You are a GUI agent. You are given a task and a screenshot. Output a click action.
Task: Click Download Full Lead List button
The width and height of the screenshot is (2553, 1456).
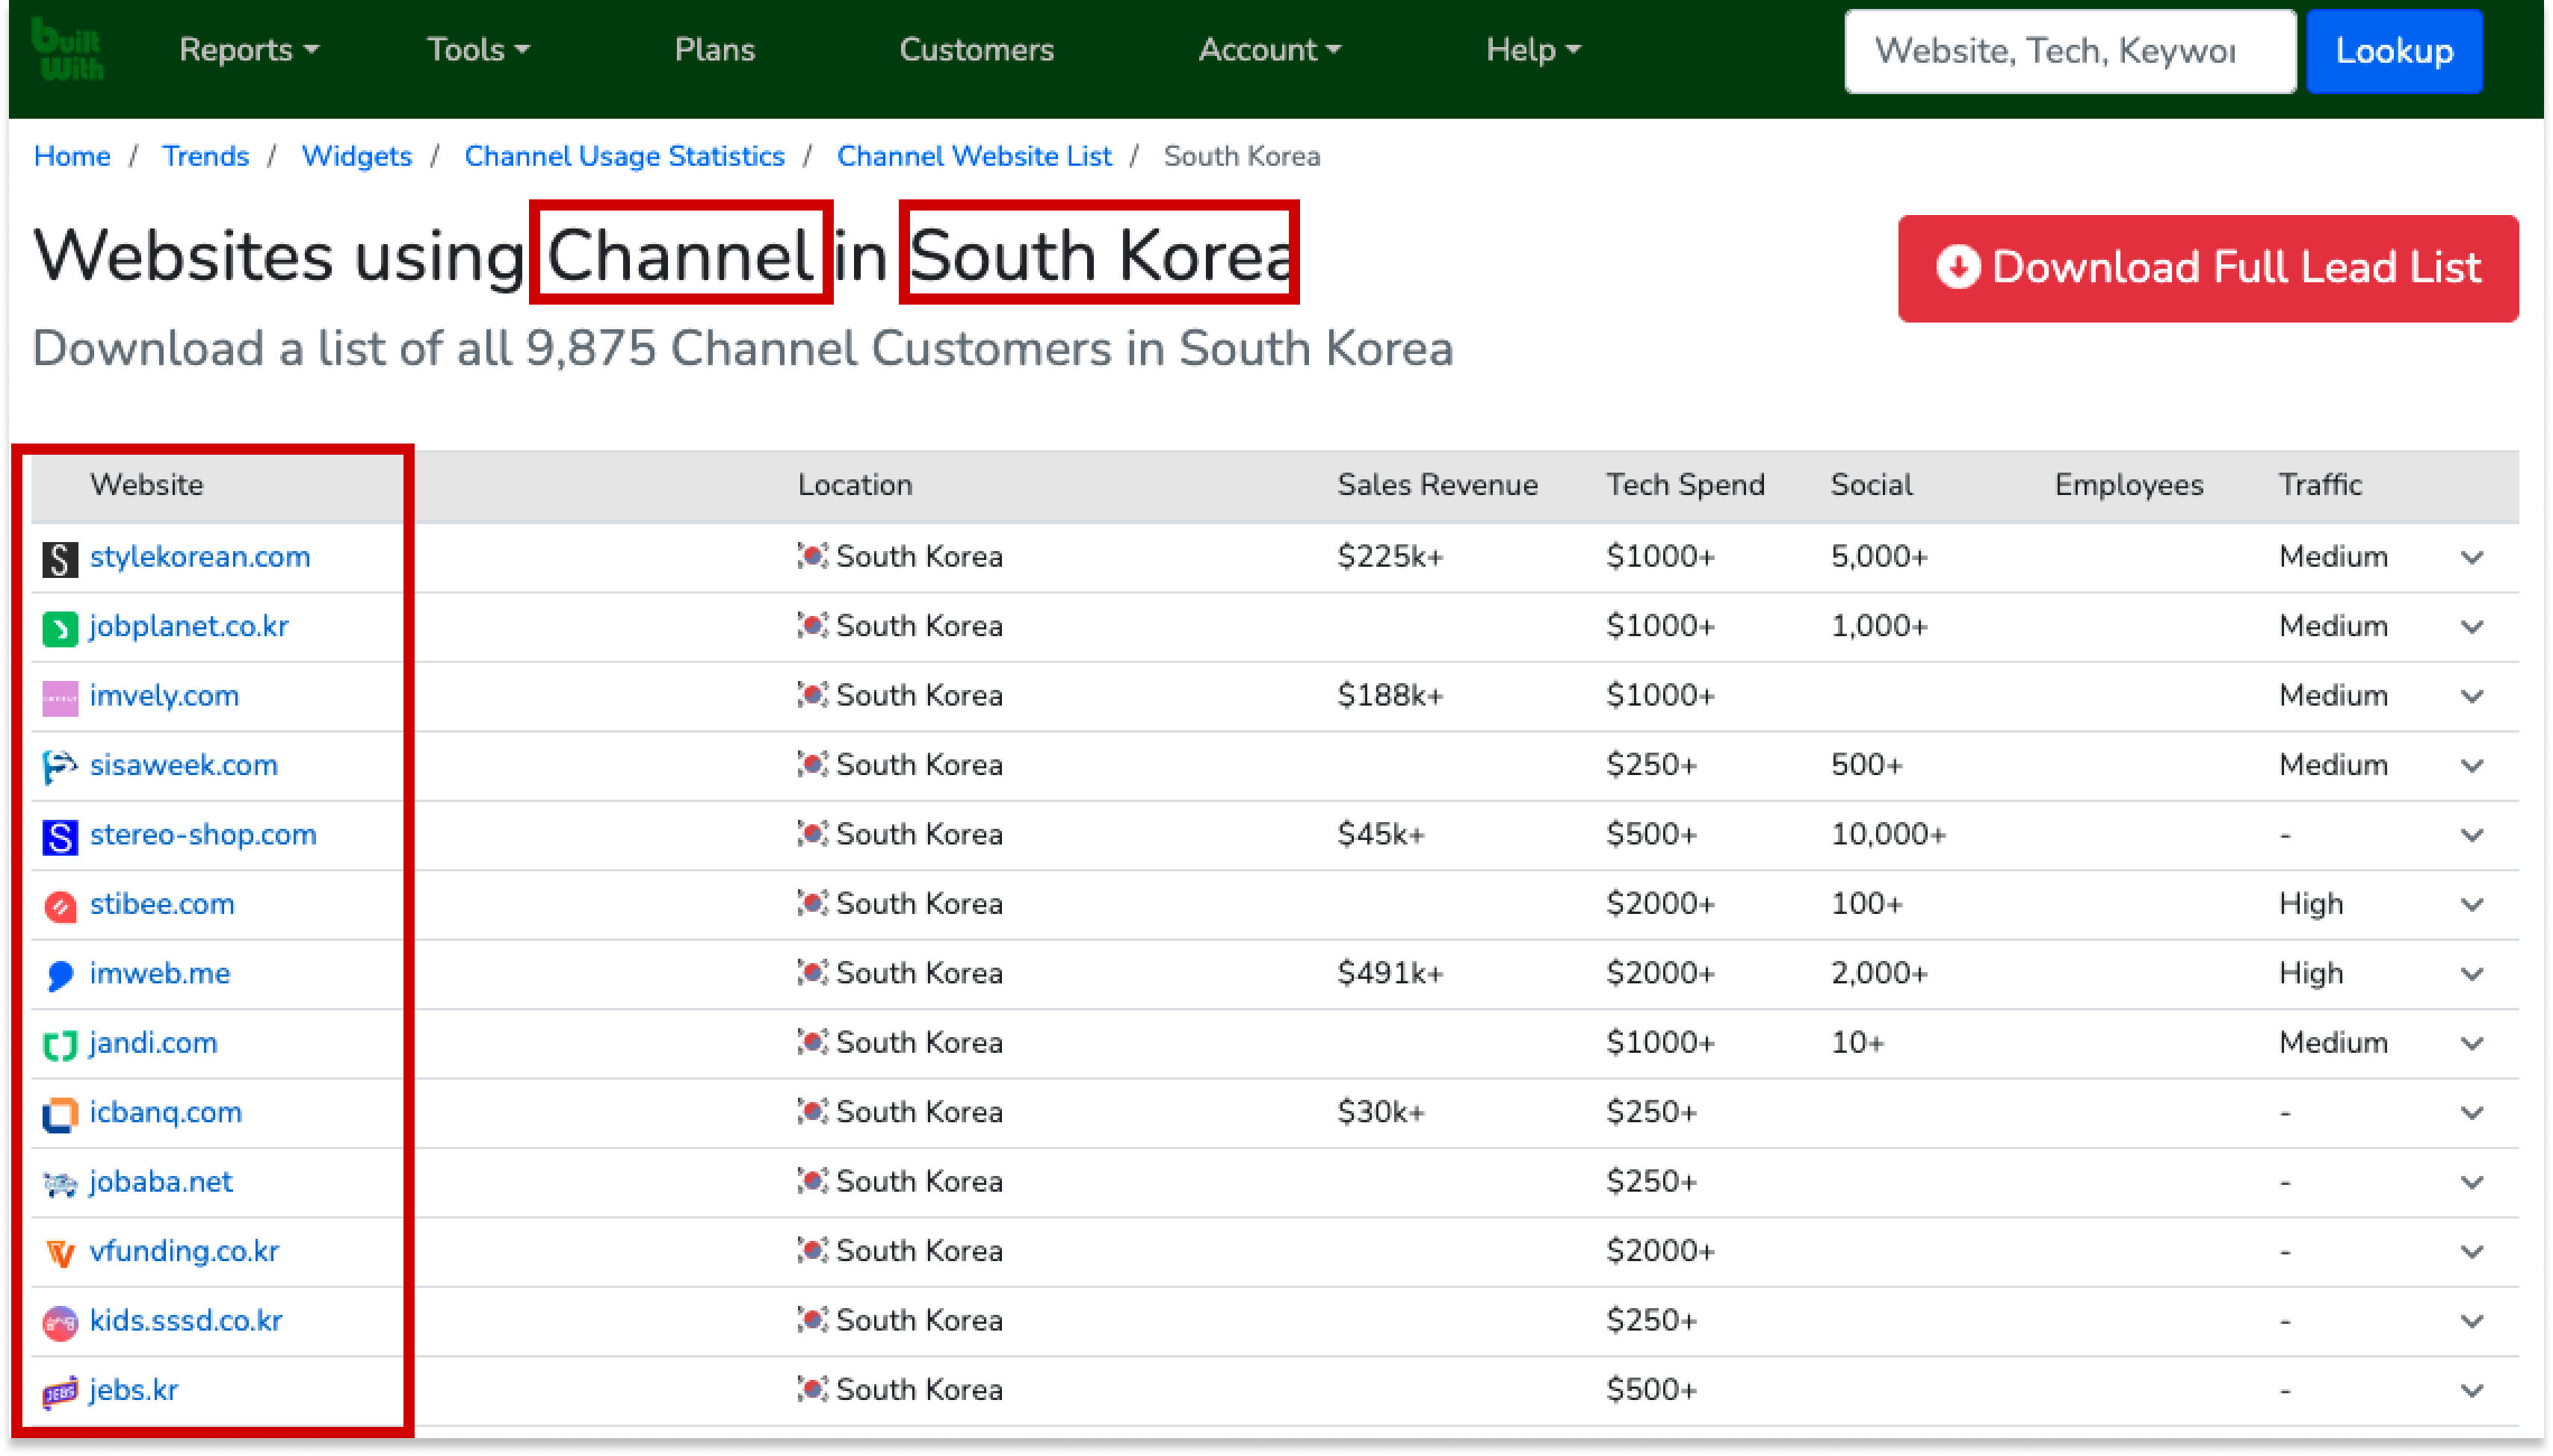point(2207,268)
